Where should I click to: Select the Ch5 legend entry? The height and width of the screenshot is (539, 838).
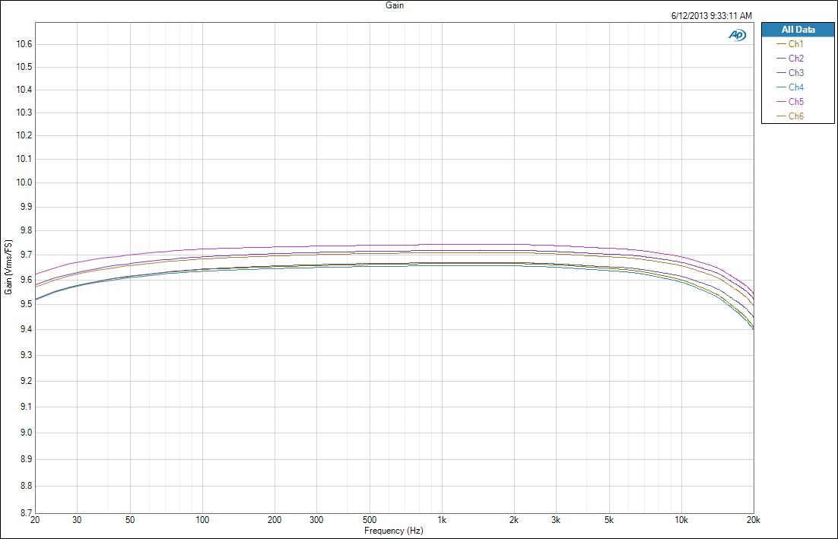click(790, 102)
